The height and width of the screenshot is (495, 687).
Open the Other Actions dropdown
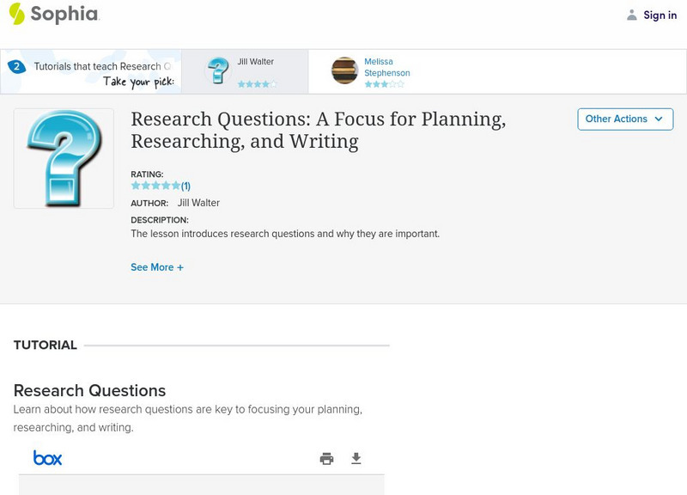(624, 119)
